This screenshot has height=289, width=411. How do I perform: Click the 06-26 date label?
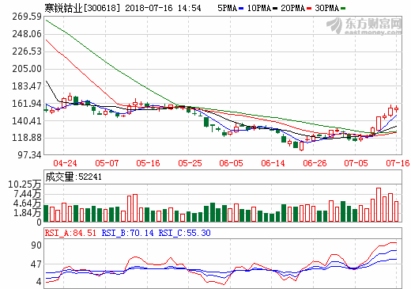[x=315, y=163]
